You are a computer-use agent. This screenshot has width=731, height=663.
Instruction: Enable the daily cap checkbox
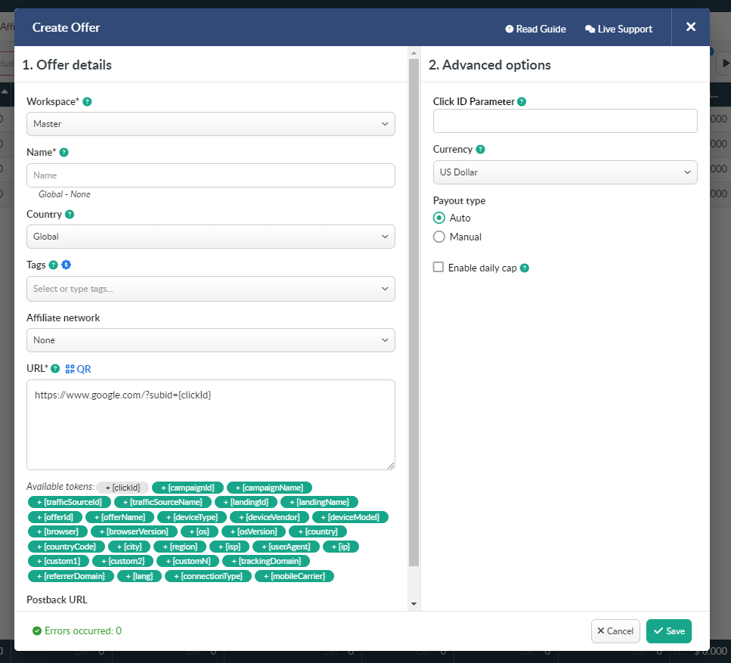pyautogui.click(x=438, y=267)
